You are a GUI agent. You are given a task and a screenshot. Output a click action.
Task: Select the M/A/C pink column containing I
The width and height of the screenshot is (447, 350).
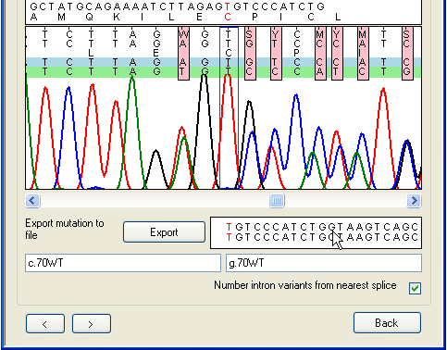[363, 54]
